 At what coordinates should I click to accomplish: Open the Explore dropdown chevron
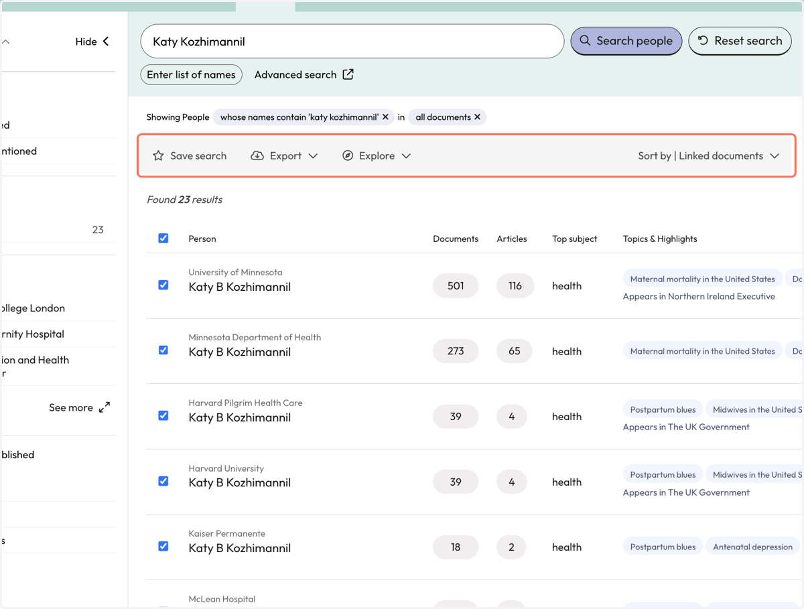406,156
